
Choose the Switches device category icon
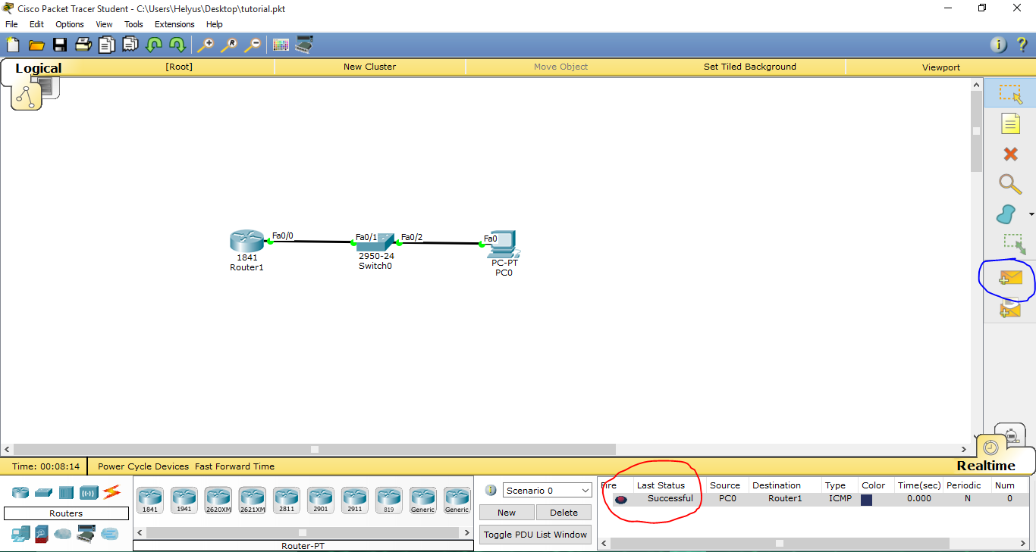tap(44, 493)
